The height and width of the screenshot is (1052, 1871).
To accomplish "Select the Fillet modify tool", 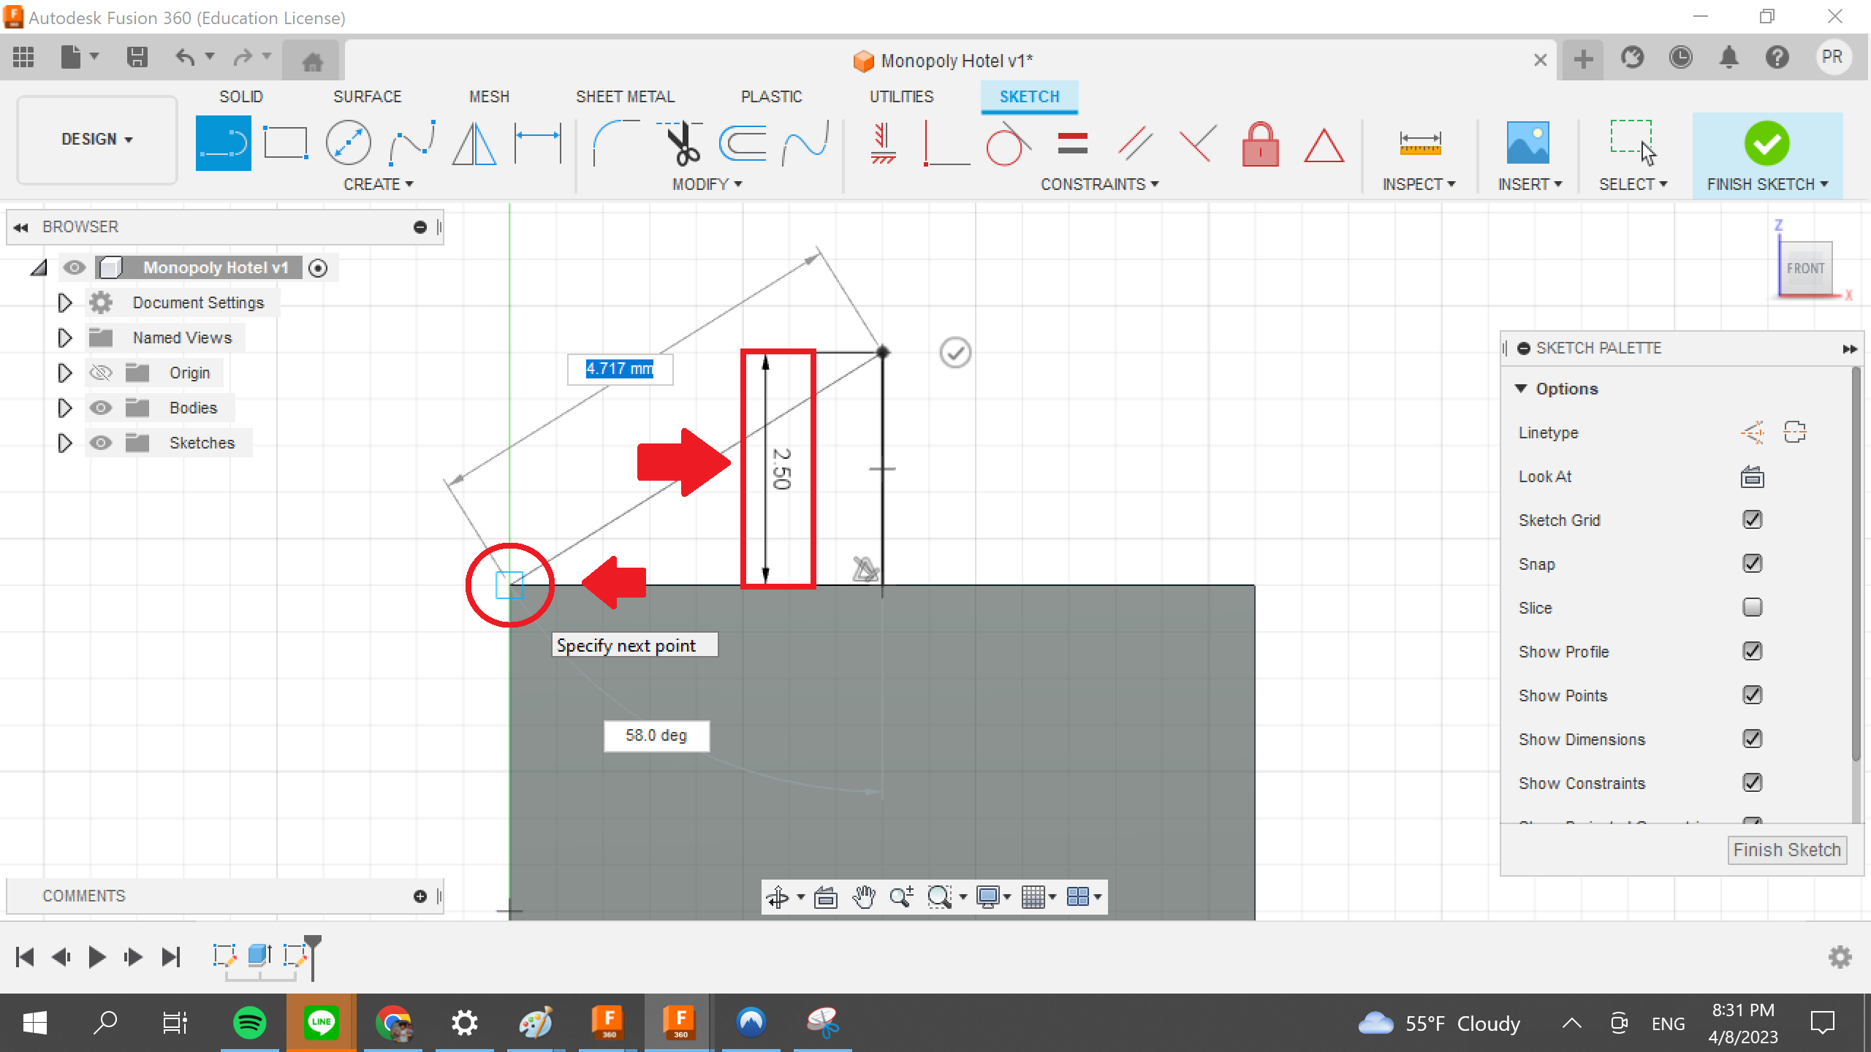I will tap(616, 142).
